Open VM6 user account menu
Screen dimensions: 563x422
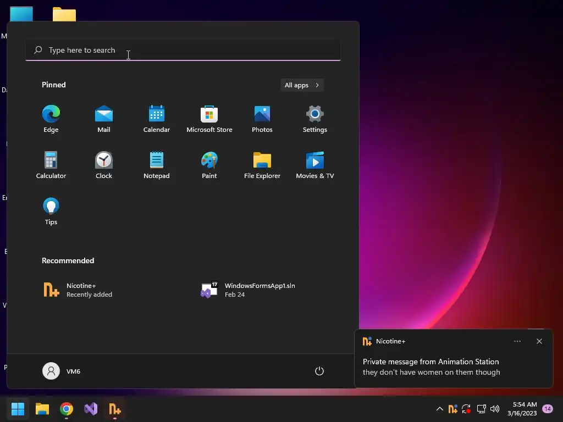[62, 371]
